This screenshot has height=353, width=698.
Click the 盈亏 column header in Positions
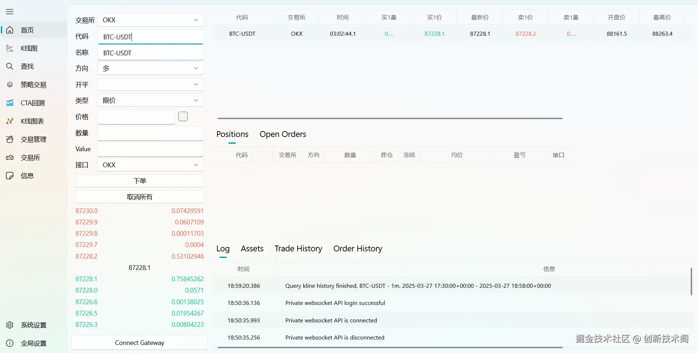click(519, 155)
